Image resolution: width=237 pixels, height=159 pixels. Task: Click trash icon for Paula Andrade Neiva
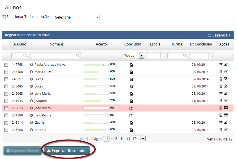click(221, 65)
